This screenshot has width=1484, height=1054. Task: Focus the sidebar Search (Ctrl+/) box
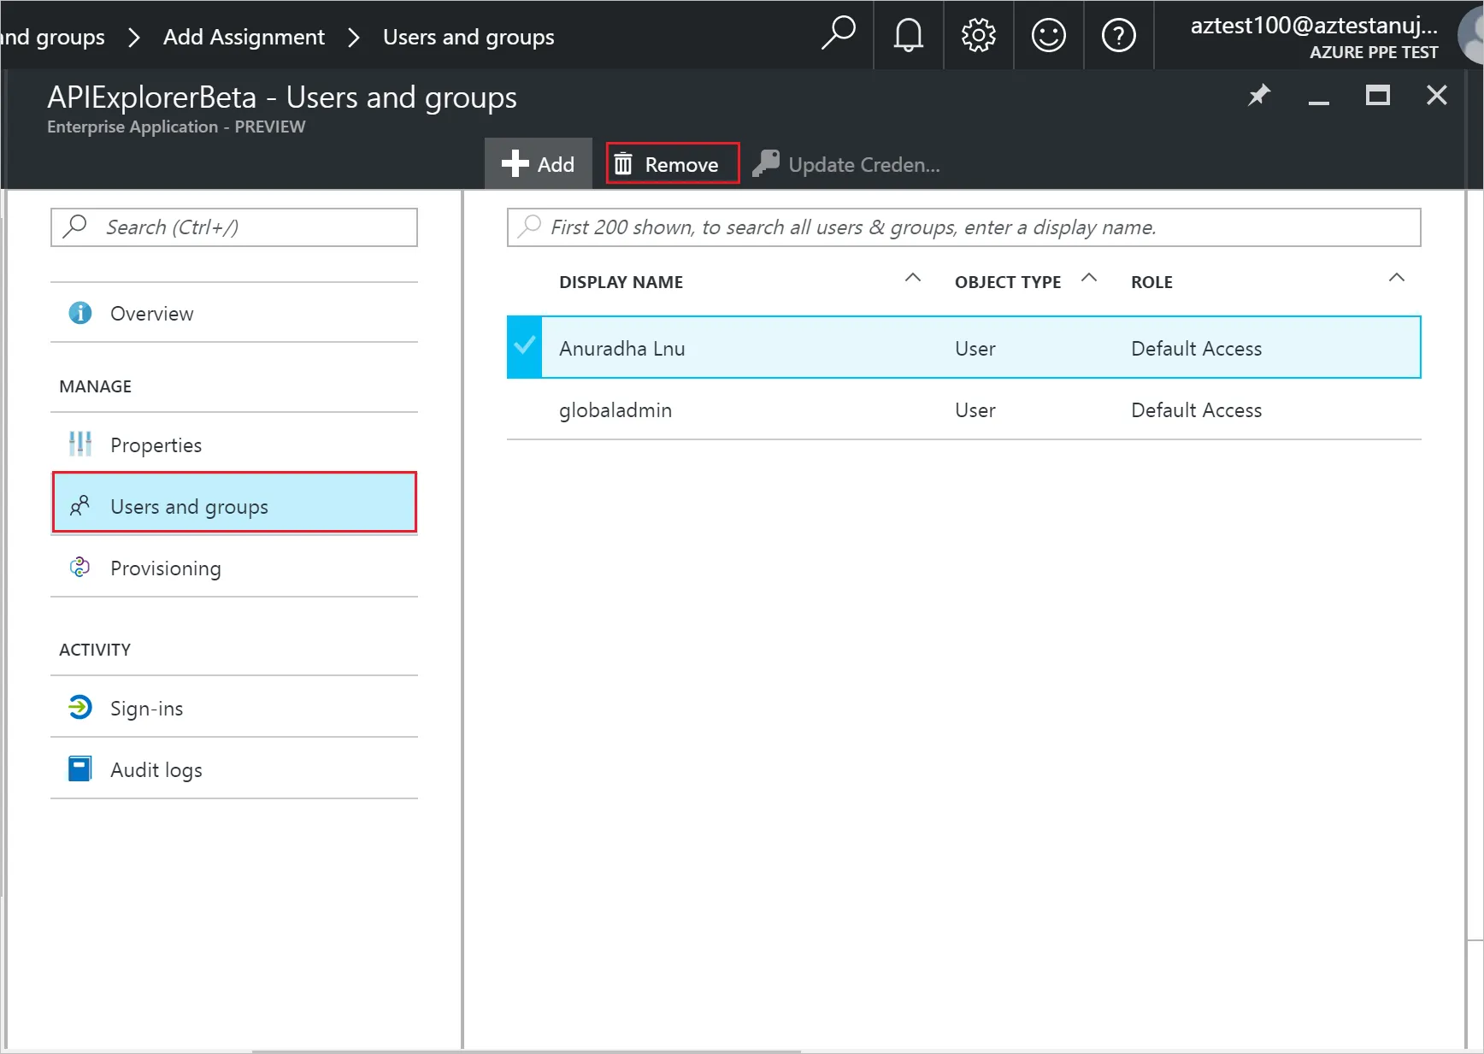(234, 227)
